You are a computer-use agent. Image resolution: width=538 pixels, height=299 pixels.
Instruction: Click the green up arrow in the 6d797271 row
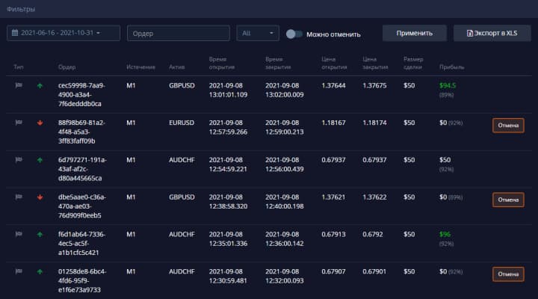[x=40, y=160]
